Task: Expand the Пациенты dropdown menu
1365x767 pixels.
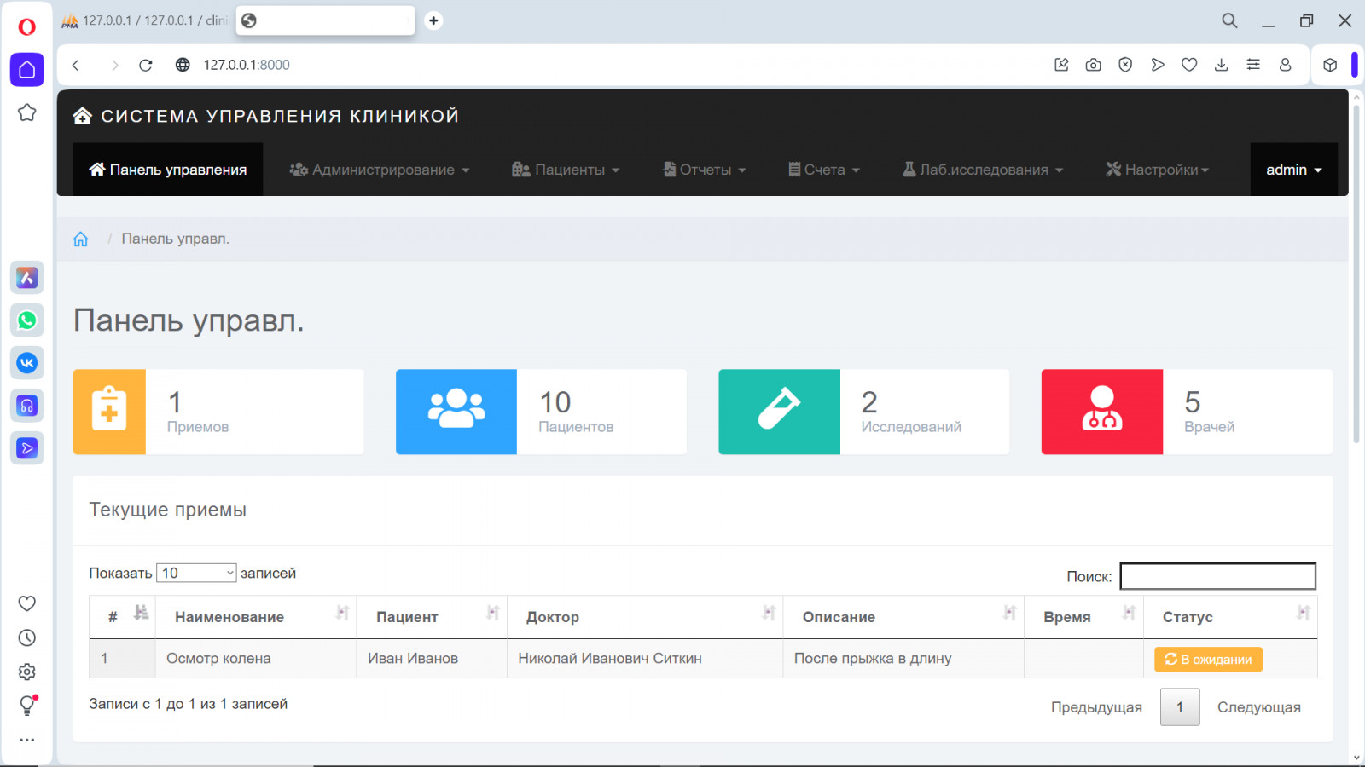Action: [x=566, y=170]
